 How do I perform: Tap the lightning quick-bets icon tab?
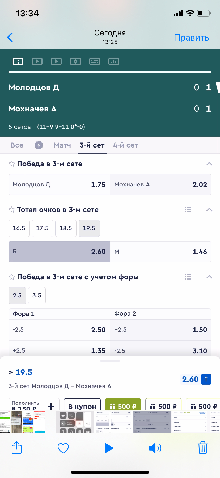click(x=39, y=145)
